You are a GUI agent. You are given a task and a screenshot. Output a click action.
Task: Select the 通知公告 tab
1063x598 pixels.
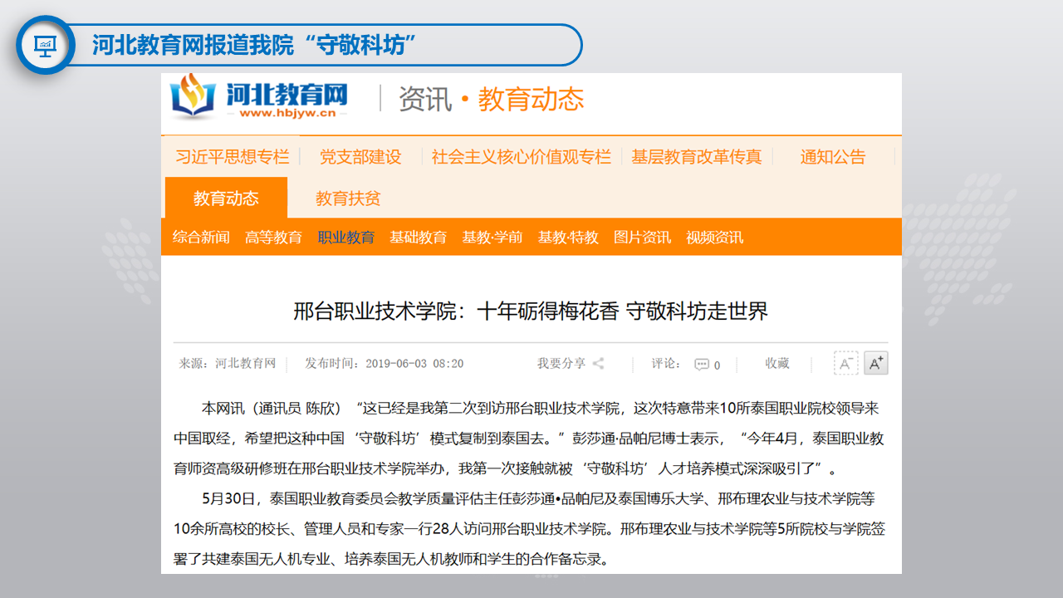(832, 157)
